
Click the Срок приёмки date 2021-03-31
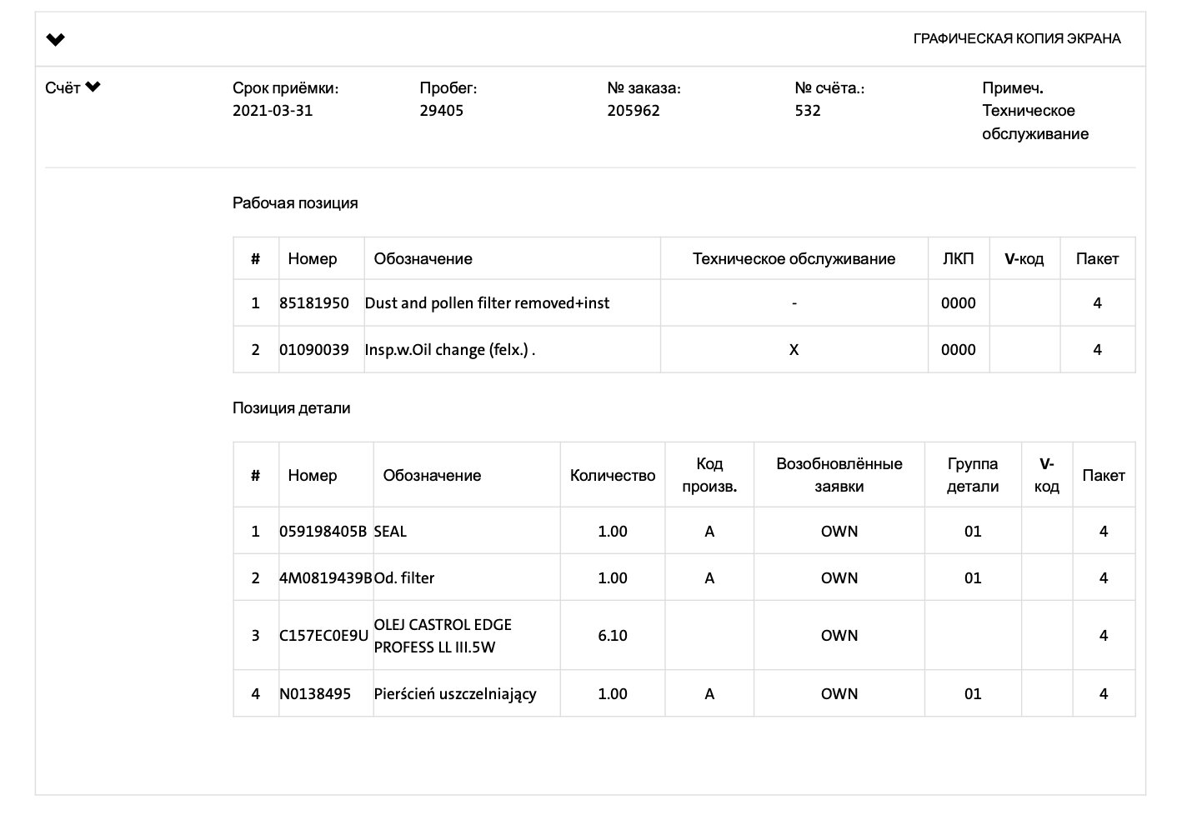[272, 110]
